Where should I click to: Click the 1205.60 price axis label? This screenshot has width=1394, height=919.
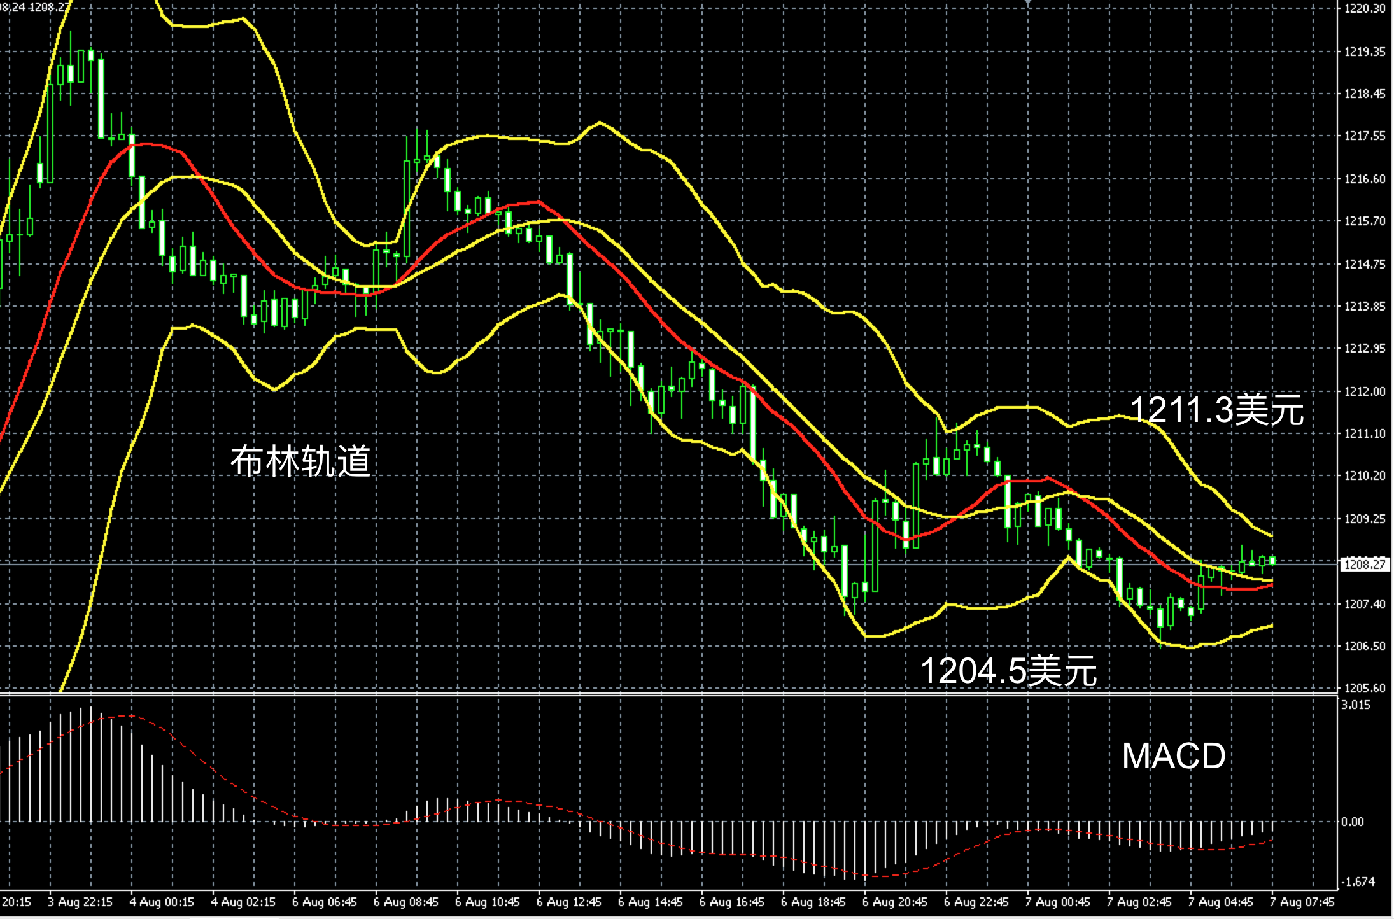pyautogui.click(x=1364, y=688)
